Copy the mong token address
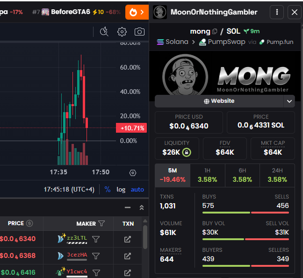The image size is (303, 278). 215,31
